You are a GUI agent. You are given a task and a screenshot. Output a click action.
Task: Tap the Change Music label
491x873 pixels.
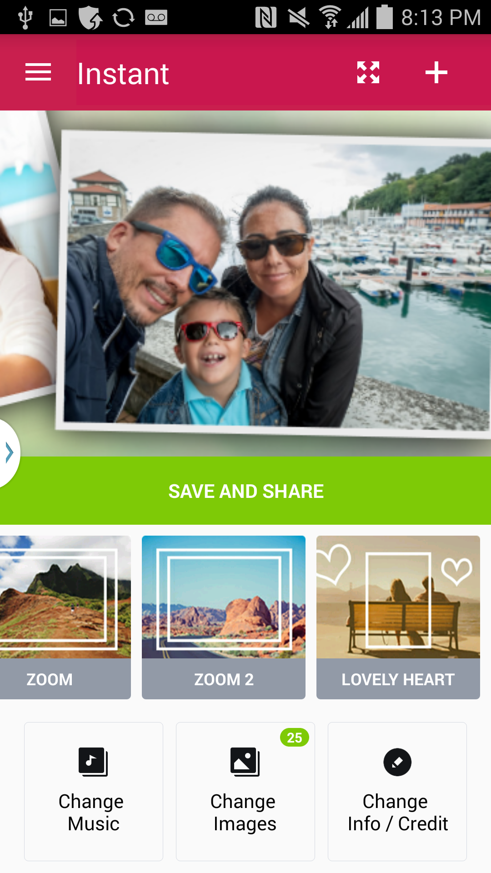tap(92, 813)
